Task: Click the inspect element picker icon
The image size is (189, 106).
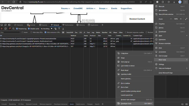Action: coord(2,25)
